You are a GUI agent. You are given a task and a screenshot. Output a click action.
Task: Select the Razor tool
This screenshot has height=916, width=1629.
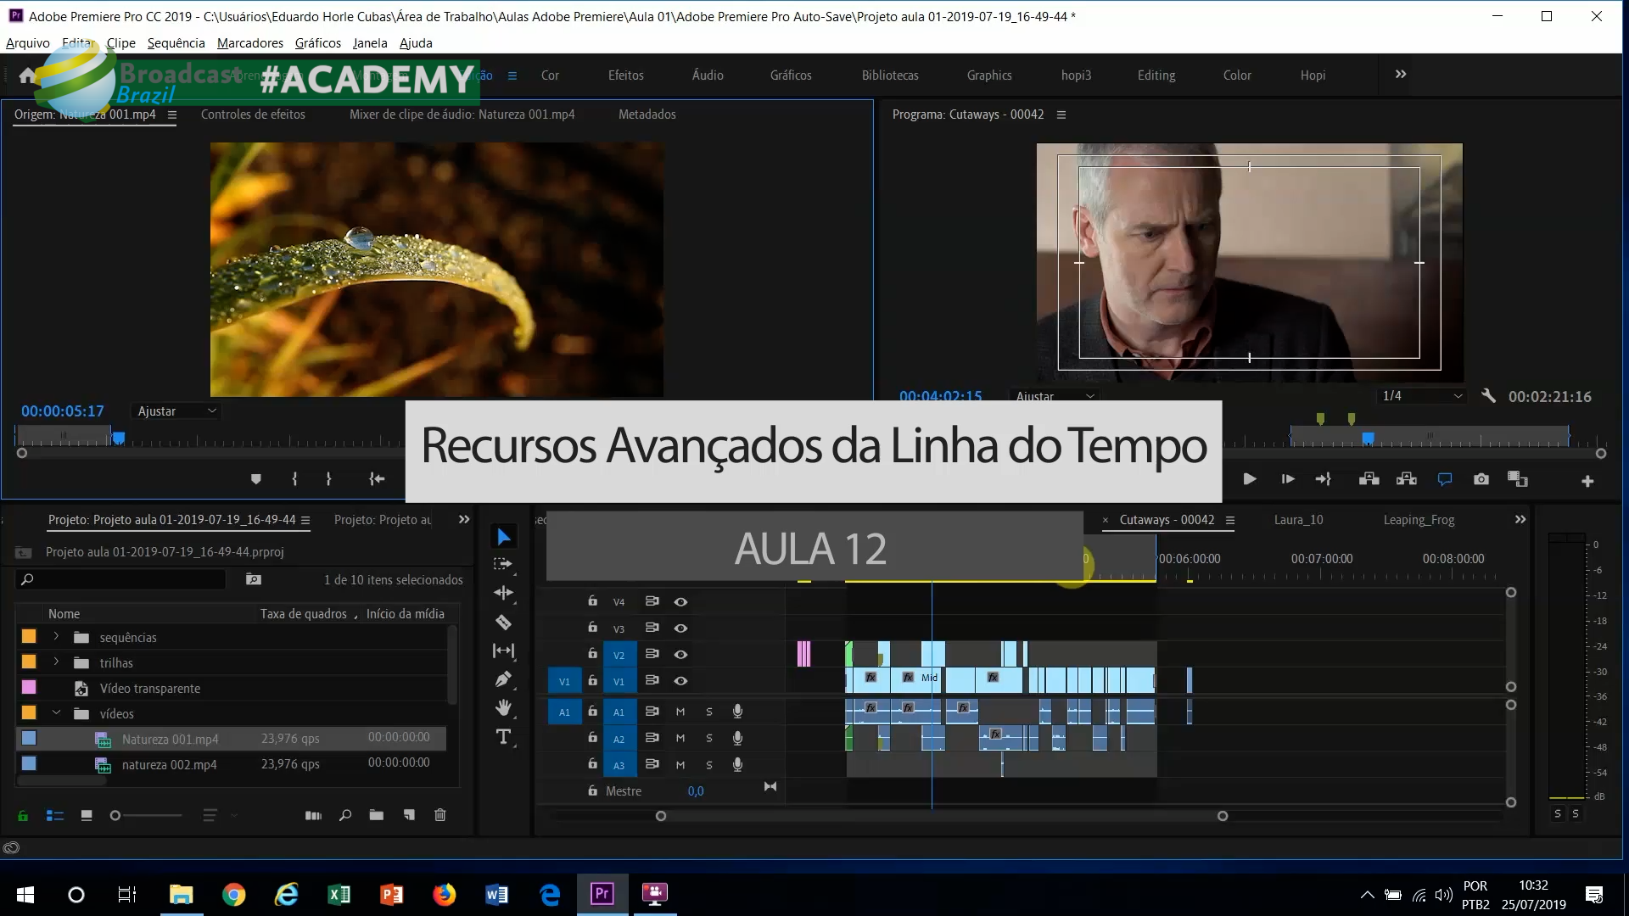click(503, 623)
